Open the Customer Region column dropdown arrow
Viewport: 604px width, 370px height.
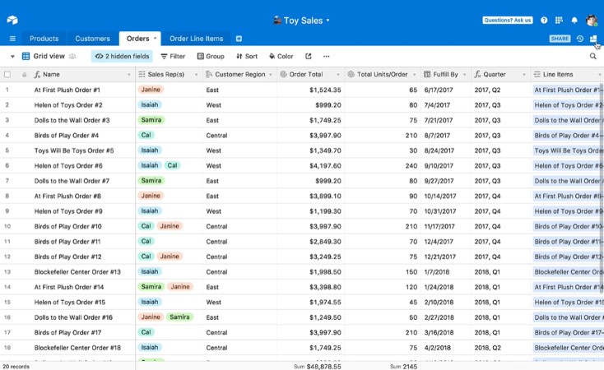(271, 75)
